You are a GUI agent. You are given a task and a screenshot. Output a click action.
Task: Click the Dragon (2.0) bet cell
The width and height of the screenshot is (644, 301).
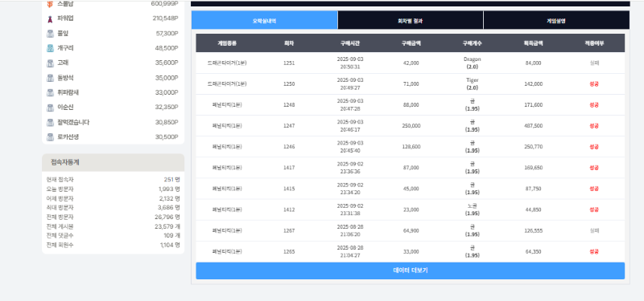pyautogui.click(x=473, y=63)
